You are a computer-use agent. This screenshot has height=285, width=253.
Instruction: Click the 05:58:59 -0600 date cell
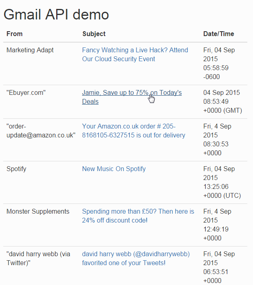coord(219,63)
